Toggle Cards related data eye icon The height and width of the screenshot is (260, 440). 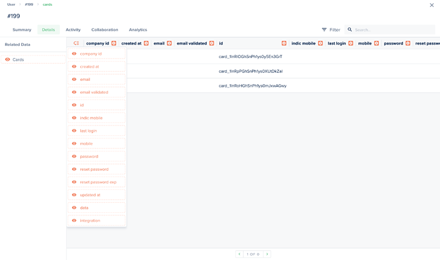pyautogui.click(x=8, y=59)
